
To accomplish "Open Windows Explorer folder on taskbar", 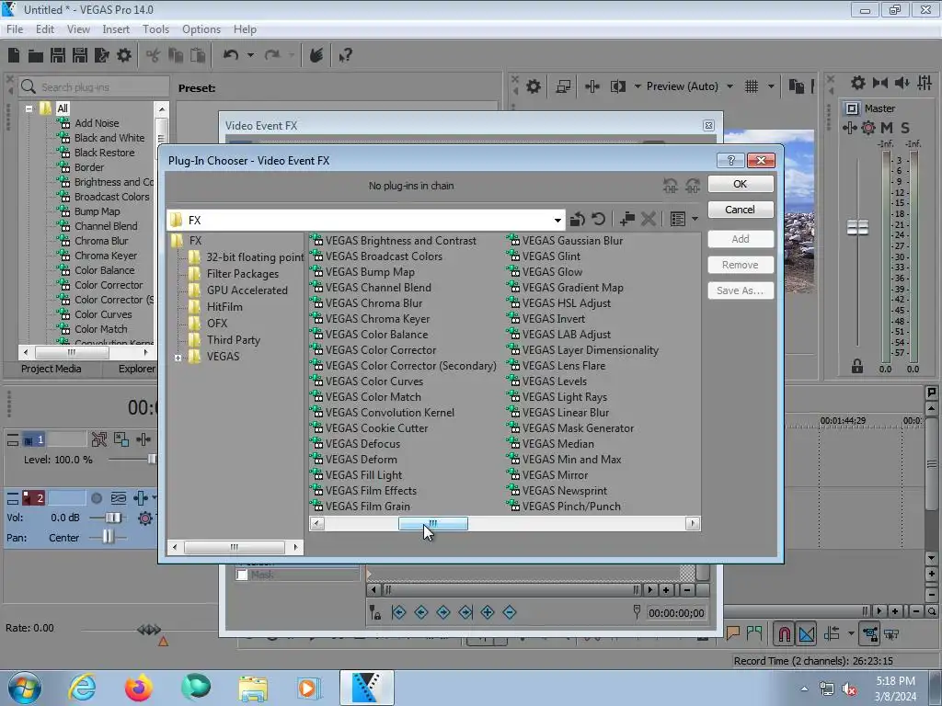I will [x=253, y=689].
